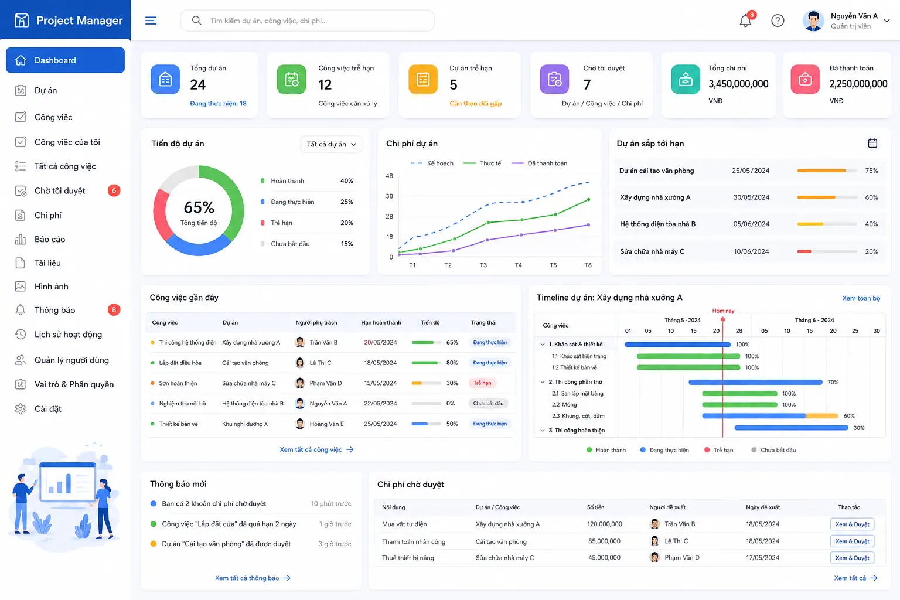Click the Đang thực hiện status of Thi công hệ thống điện

[490, 342]
